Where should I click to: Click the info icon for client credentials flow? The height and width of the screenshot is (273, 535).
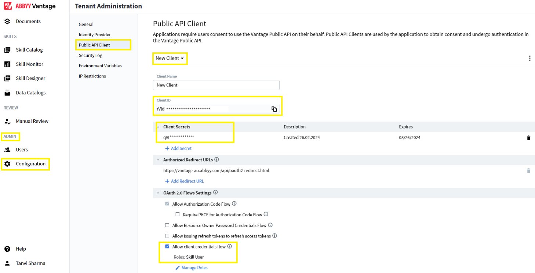point(230,246)
